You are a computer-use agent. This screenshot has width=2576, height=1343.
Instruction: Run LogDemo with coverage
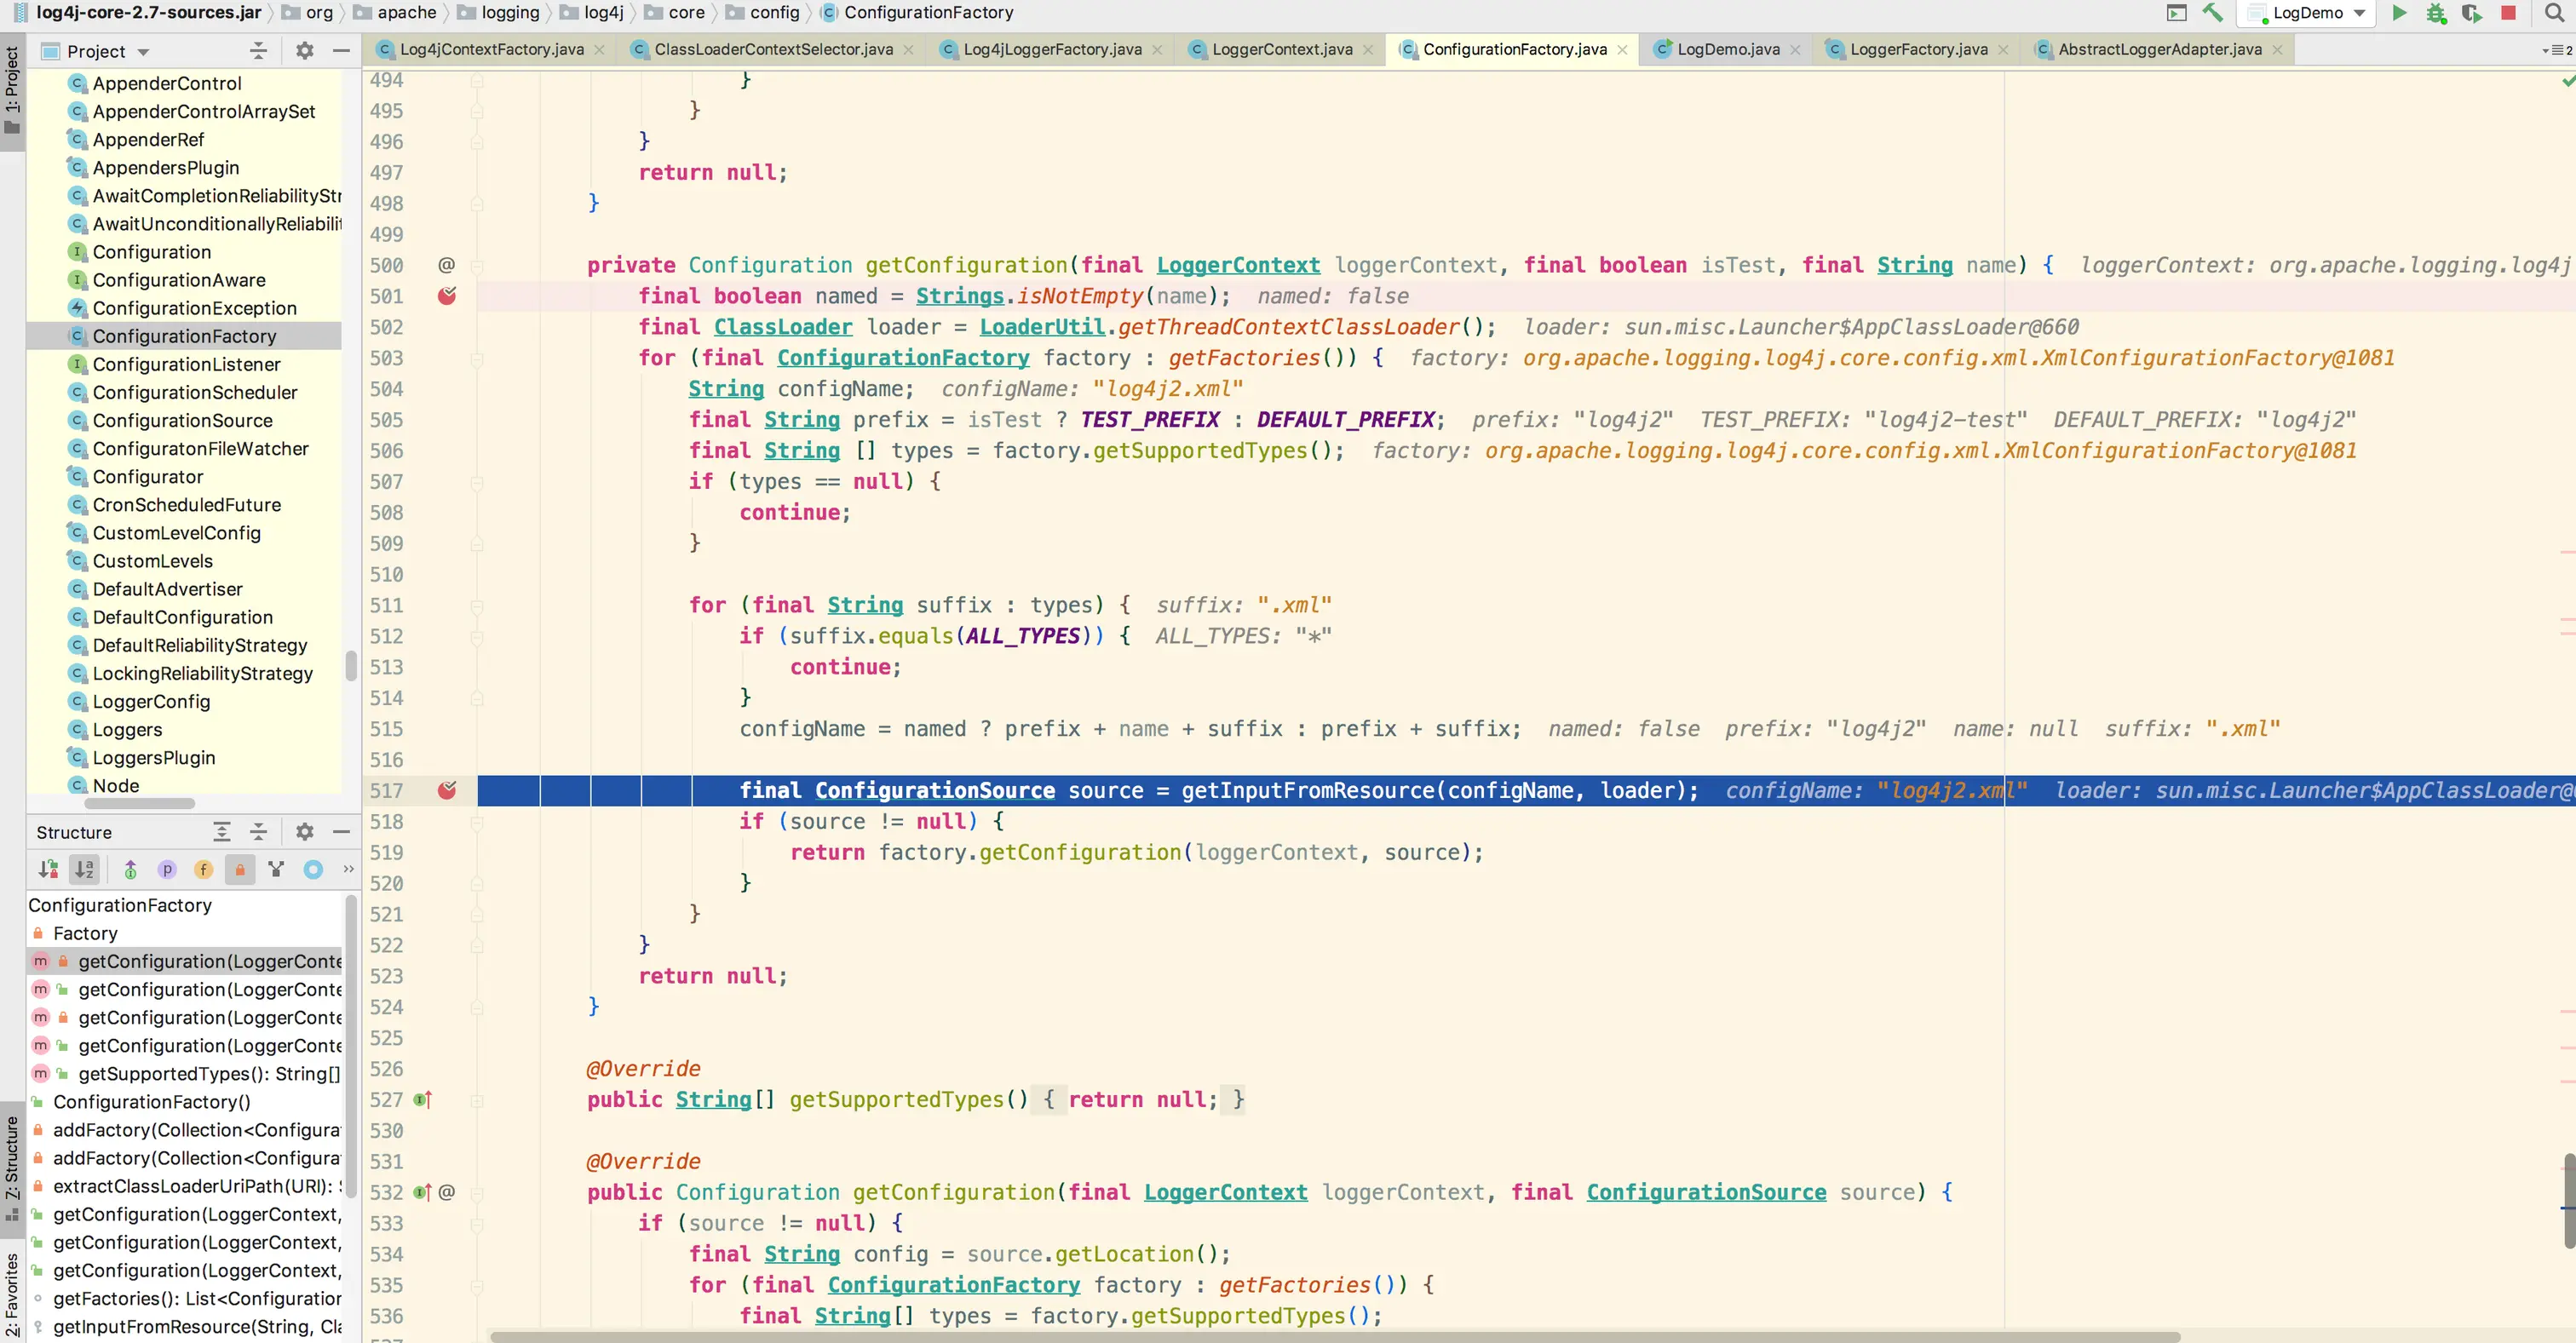(x=2471, y=13)
